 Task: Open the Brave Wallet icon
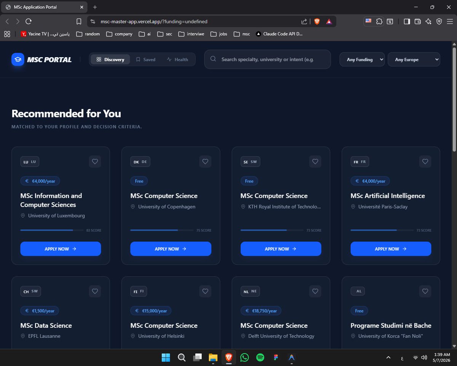[418, 21]
